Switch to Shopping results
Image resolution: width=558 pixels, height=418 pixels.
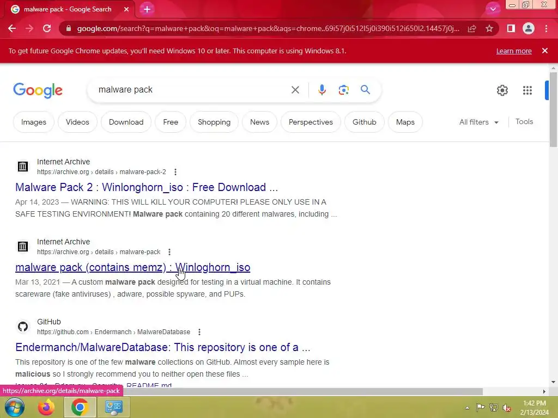pyautogui.click(x=214, y=122)
